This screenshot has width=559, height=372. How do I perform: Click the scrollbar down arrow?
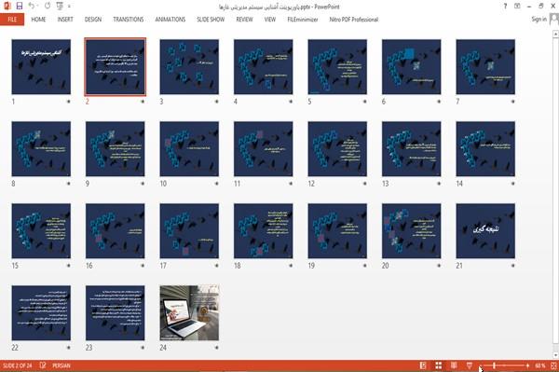555,355
